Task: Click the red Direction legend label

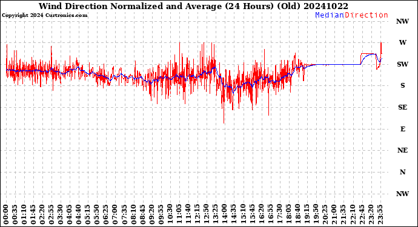Action: tap(367, 15)
